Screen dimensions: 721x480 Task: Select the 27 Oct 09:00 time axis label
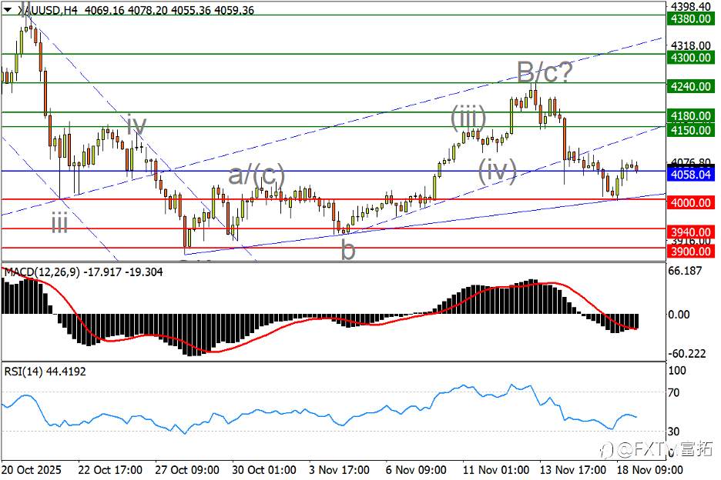pos(186,470)
